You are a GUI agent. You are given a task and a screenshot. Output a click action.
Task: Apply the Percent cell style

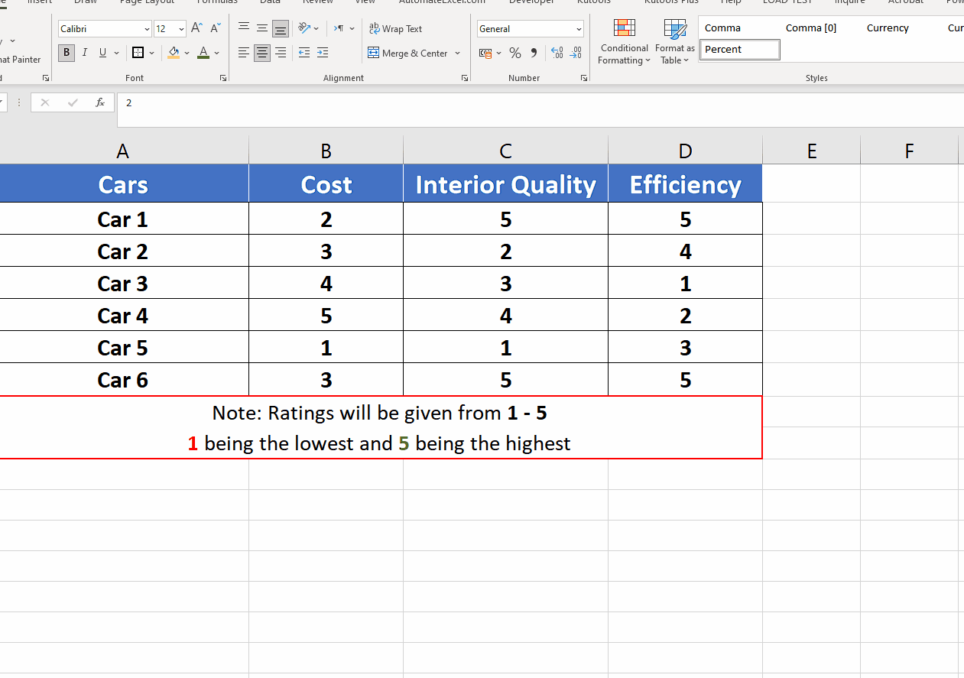click(x=740, y=50)
